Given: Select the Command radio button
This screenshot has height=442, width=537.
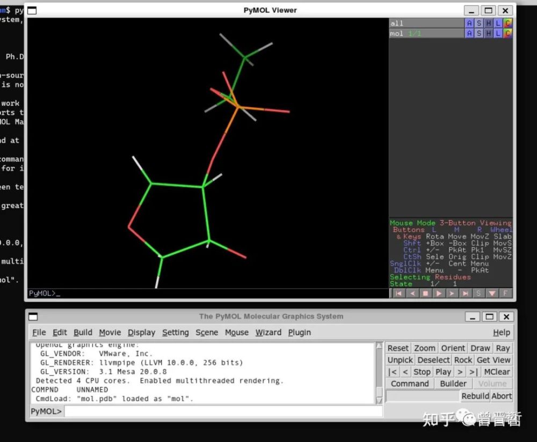Looking at the screenshot, I should coord(410,384).
